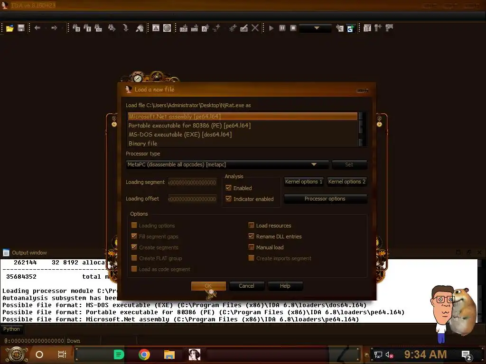The height and width of the screenshot is (364, 486).
Task: Click the open file toolbar icon
Action: click(10, 28)
